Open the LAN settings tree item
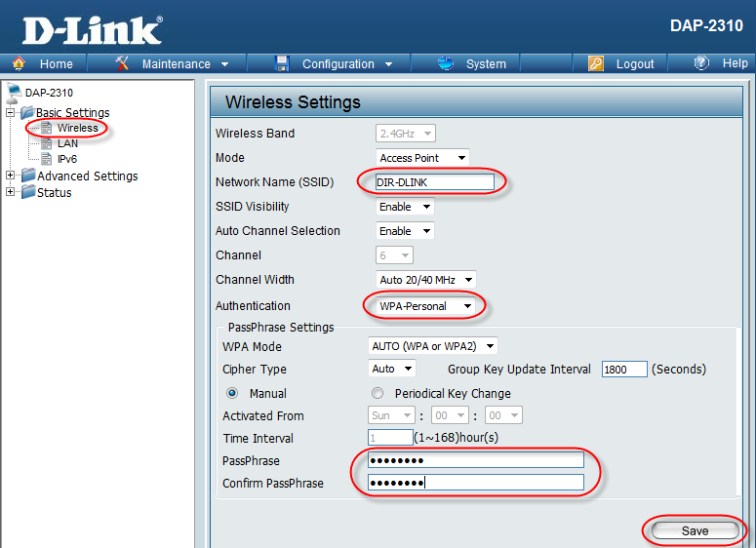Viewport: 756px width, 548px height. point(67,143)
